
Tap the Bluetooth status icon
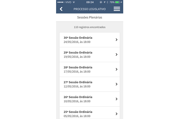107,2
